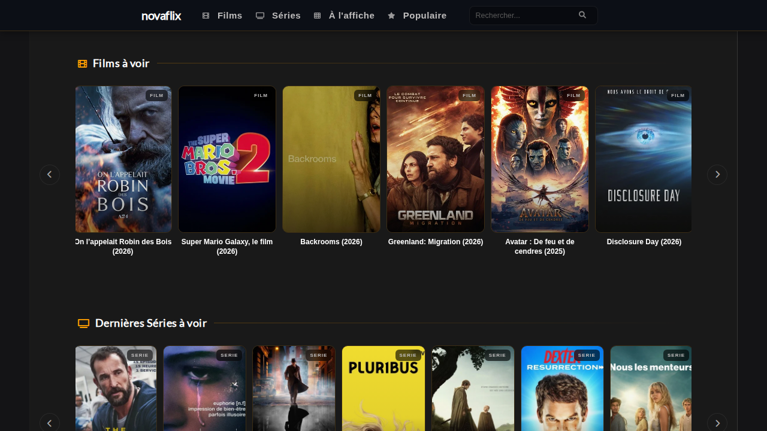
Task: Click title "Greenland: Migration (2026)"
Action: [x=436, y=242]
